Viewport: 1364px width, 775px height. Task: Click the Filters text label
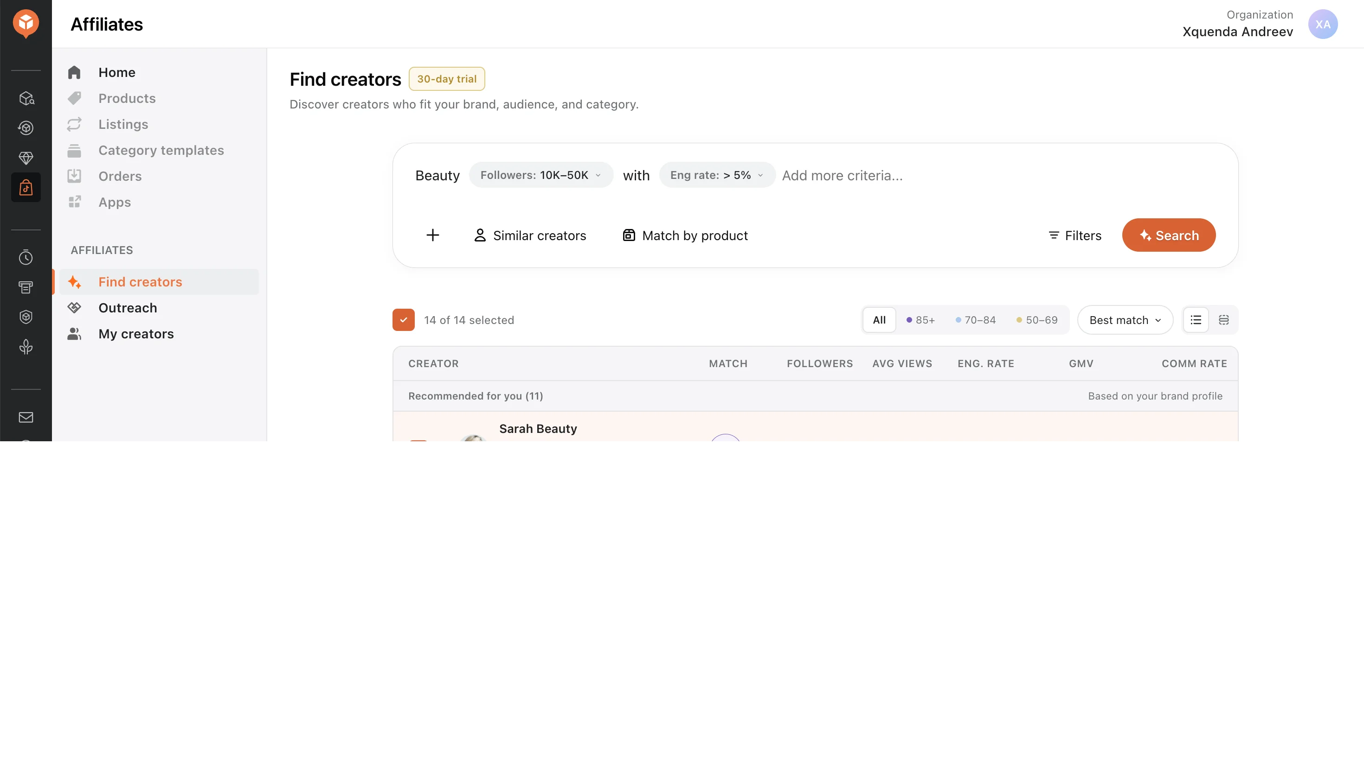[x=1083, y=235]
